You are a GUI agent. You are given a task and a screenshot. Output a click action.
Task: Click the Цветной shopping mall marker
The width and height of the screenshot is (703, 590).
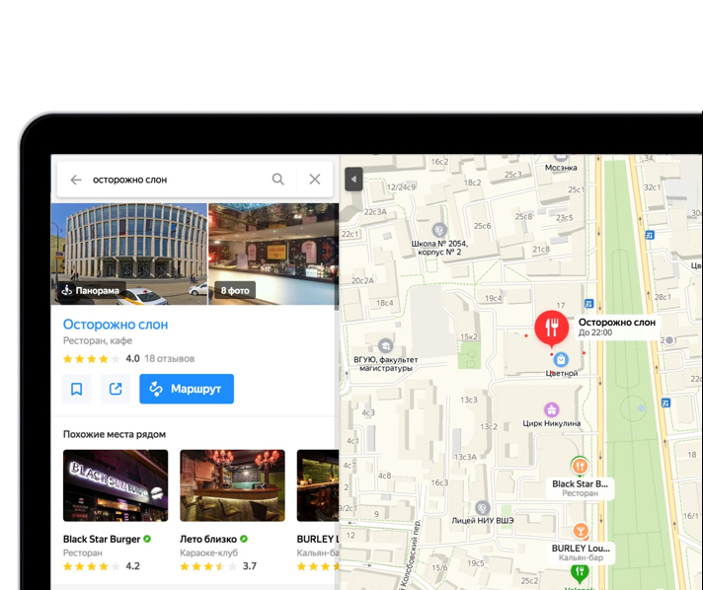coord(561,359)
